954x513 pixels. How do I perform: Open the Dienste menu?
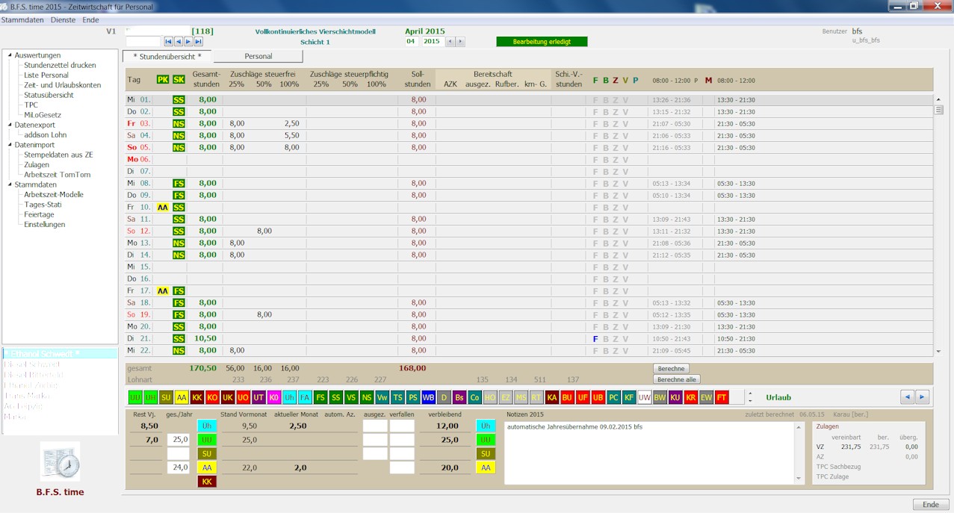pyautogui.click(x=63, y=20)
